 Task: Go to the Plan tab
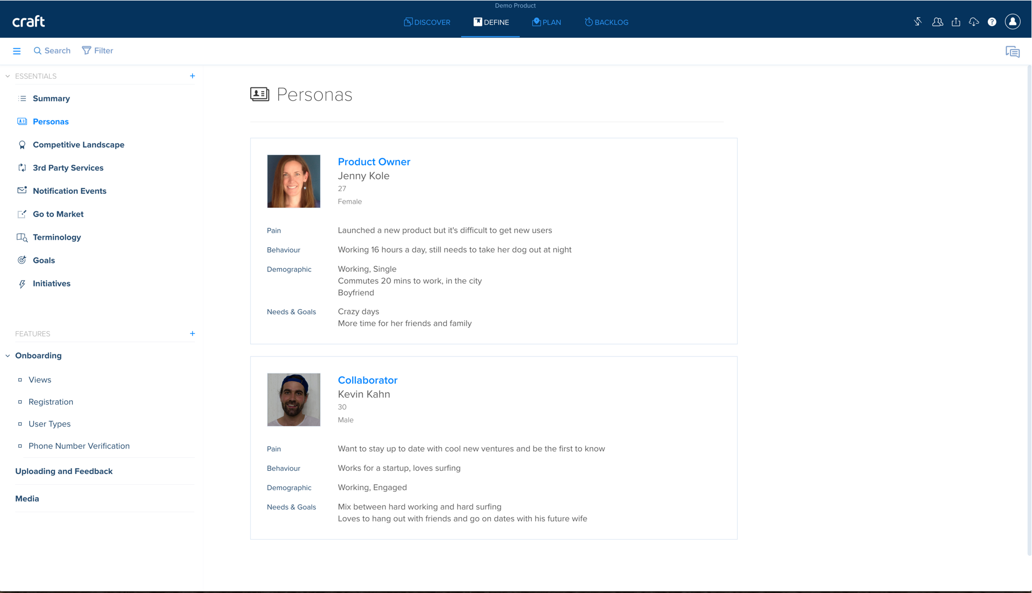[x=546, y=22]
